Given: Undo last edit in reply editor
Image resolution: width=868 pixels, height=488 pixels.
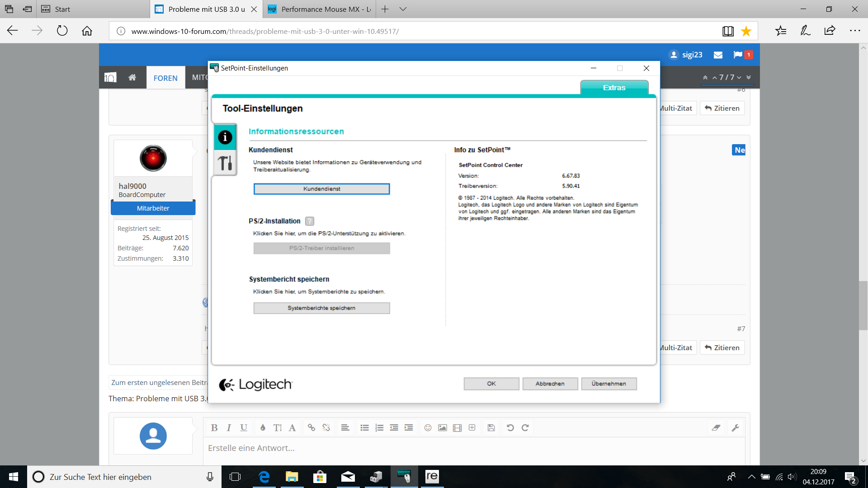Looking at the screenshot, I should [510, 427].
